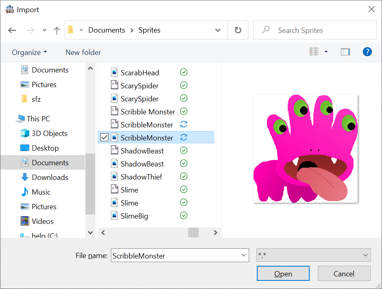Select ScarySpider document file
This screenshot has height=289, width=382.
click(x=135, y=85)
